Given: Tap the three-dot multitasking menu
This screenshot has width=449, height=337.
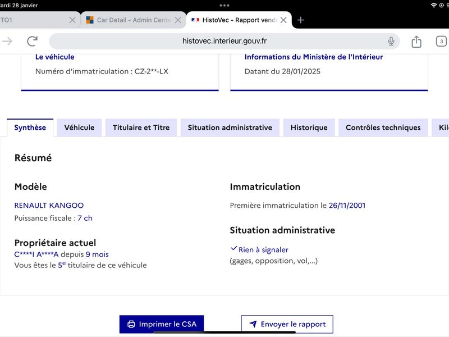Looking at the screenshot, I should point(224,5).
